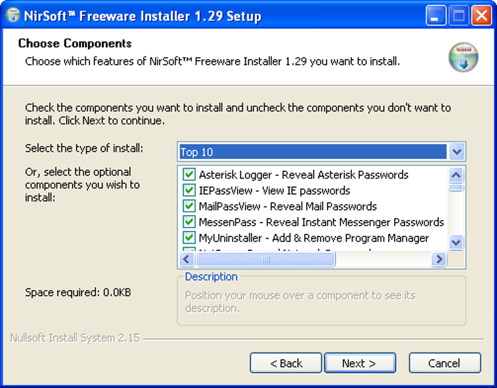Uncheck IEPassView component
Image resolution: width=497 pixels, height=388 pixels.
(189, 190)
